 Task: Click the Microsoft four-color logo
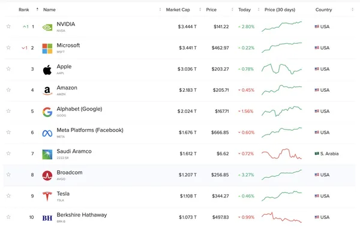coord(47,49)
